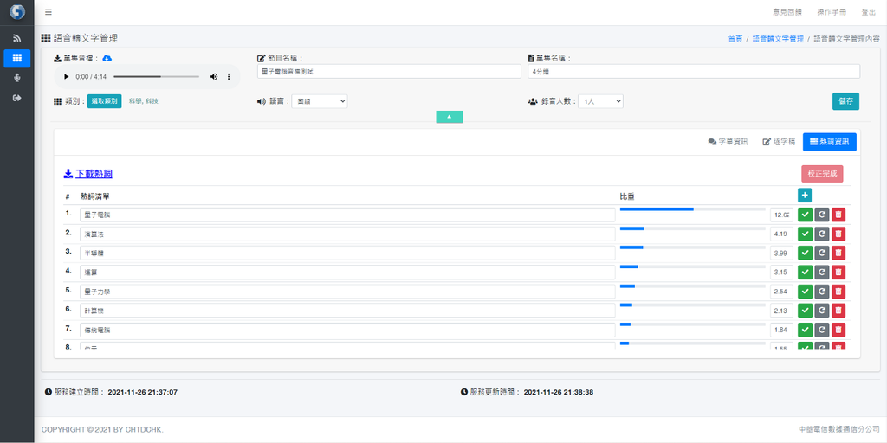Reset hot word row 6
The height and width of the screenshot is (443, 887).
pyautogui.click(x=821, y=311)
